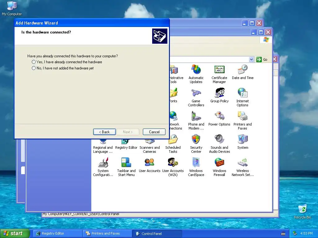The width and height of the screenshot is (318, 238).
Task: Open Sounds and Audio Devices
Action: point(220,144)
